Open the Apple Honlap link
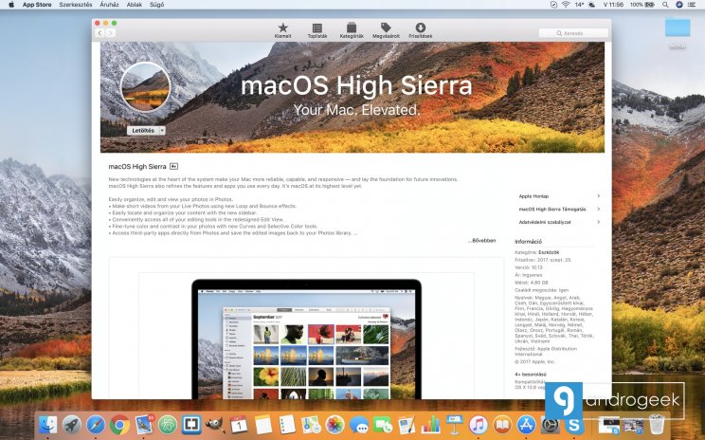Image resolution: width=705 pixels, height=440 pixels. click(533, 196)
